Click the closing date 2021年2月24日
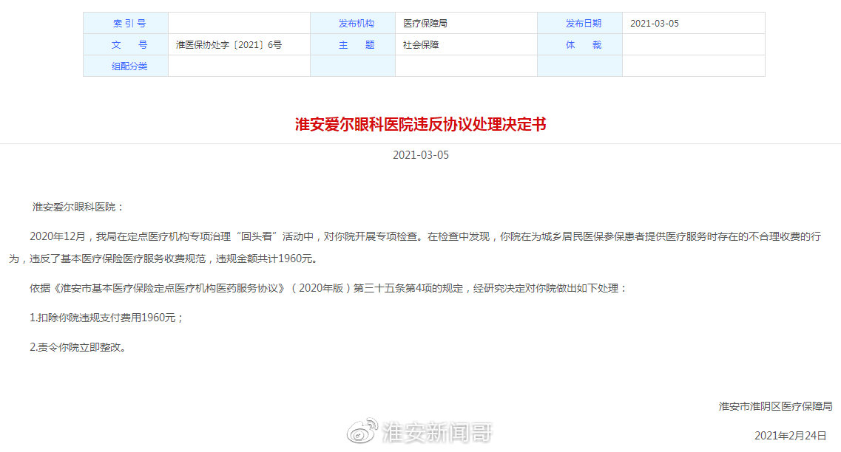The height and width of the screenshot is (452, 841). click(791, 436)
